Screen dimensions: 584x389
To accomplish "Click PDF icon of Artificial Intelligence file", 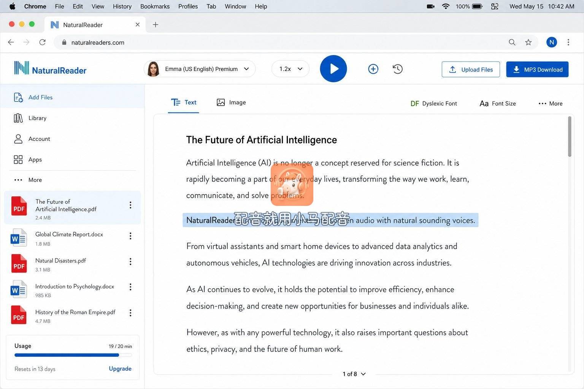I will click(x=19, y=206).
